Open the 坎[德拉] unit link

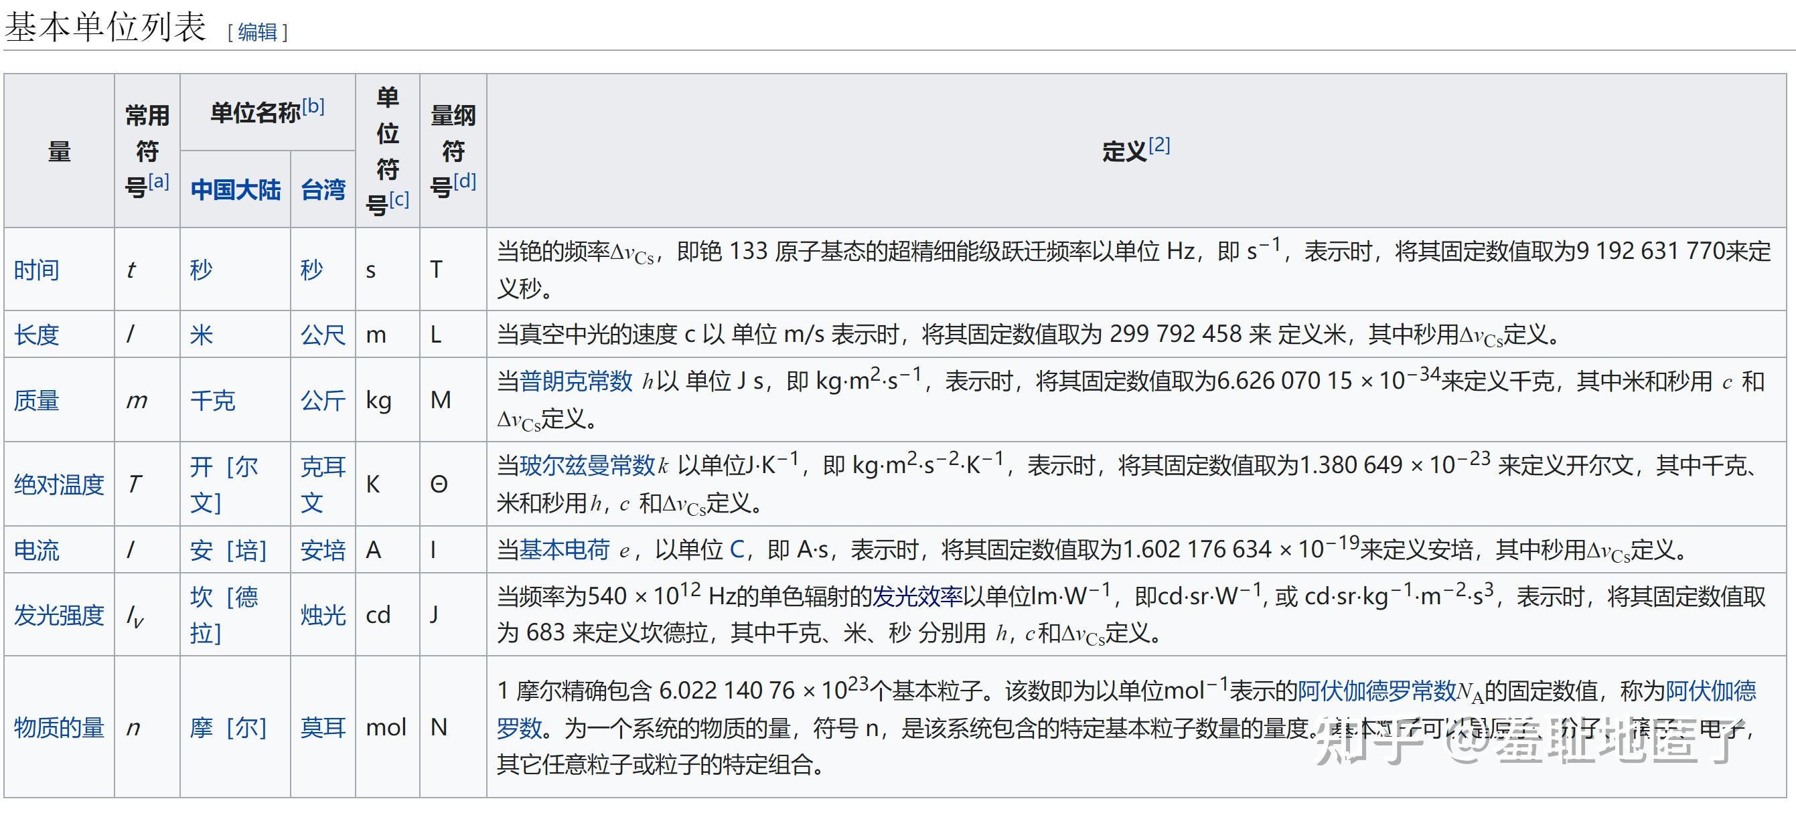[224, 615]
